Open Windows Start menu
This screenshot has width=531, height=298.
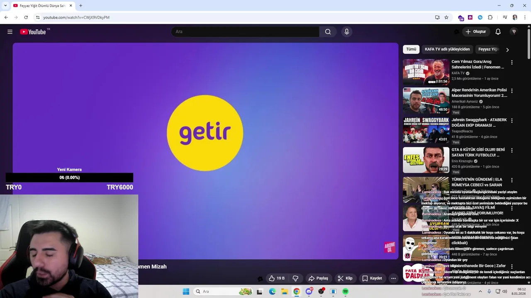pos(186,291)
